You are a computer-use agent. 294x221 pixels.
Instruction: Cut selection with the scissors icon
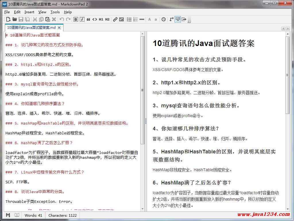pyautogui.click(x=35, y=19)
